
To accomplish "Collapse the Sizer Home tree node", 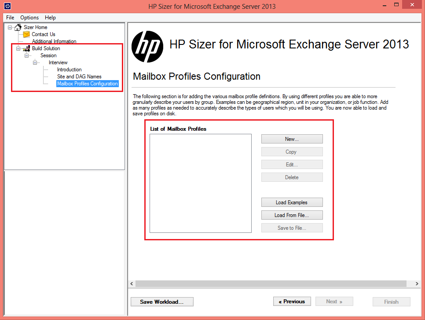I will [10, 27].
